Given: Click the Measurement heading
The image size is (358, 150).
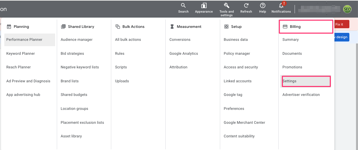Looking at the screenshot, I should (189, 27).
